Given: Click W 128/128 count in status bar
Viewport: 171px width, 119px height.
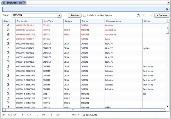Looking at the screenshot, I should 10,115.
